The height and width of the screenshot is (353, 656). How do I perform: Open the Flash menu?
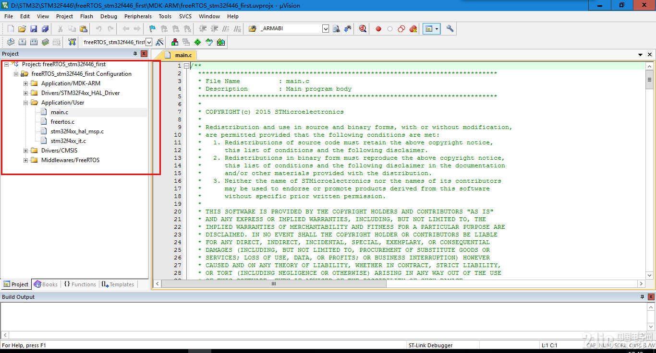tap(87, 16)
